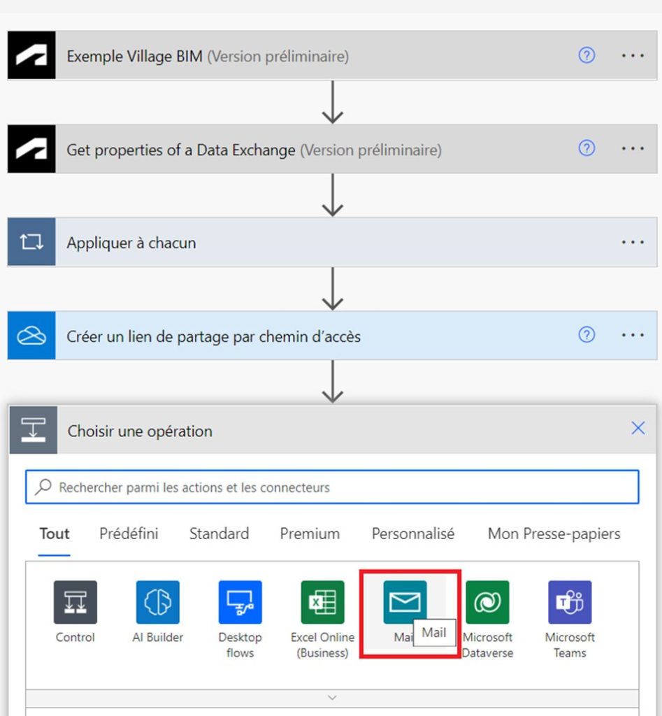This screenshot has height=716, width=662.
Task: Switch to the Prédéfini tab
Action: coord(129,534)
